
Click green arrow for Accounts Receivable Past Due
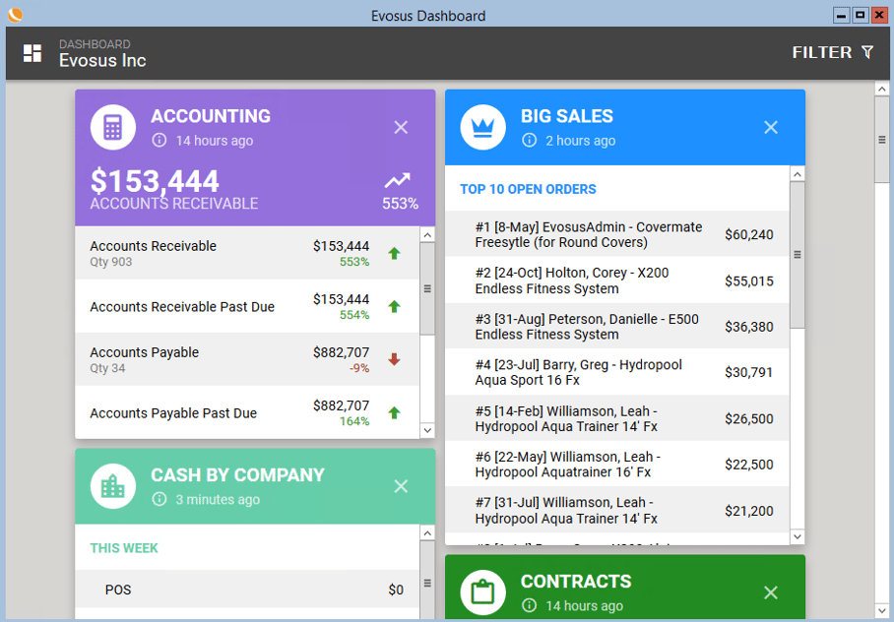[x=394, y=307]
